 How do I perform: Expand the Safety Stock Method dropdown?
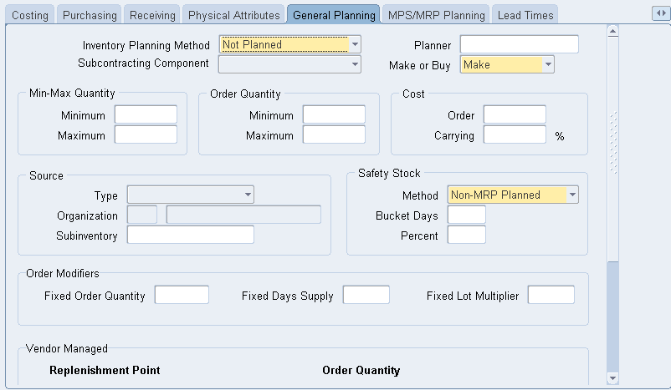click(x=572, y=195)
